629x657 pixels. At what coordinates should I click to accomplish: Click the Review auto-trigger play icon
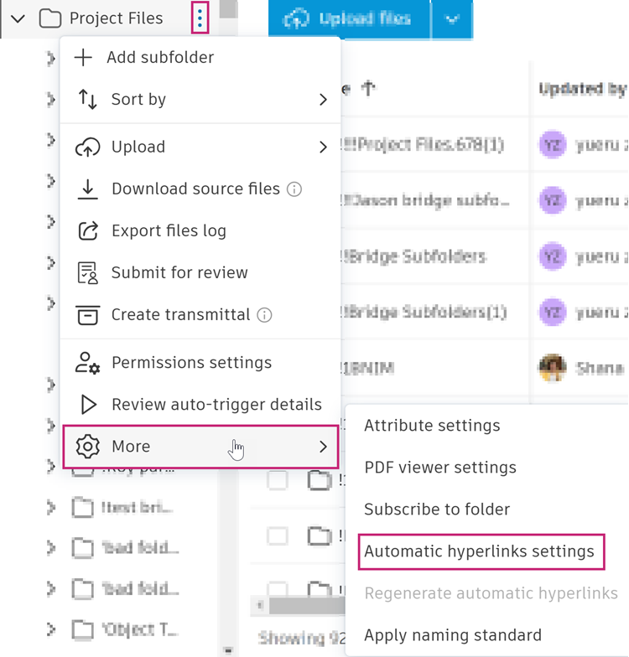[x=88, y=405]
